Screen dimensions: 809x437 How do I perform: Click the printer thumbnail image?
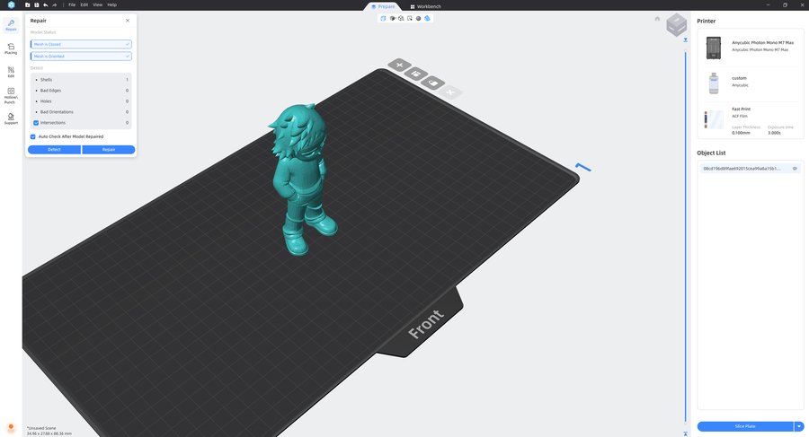pos(714,48)
